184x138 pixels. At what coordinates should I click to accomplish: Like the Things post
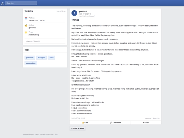85,123
